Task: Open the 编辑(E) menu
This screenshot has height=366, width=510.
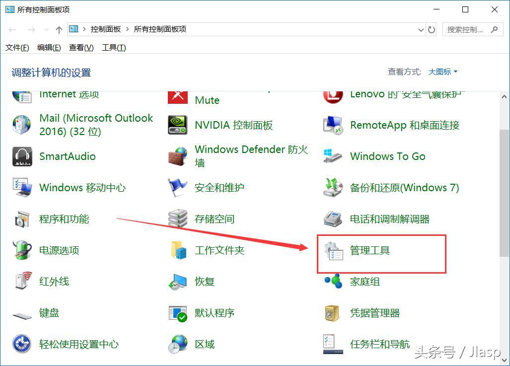Action: 49,48
